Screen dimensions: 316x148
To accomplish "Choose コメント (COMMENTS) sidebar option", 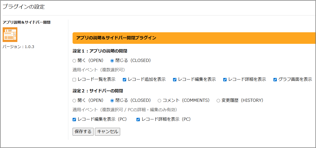I will [160, 101].
